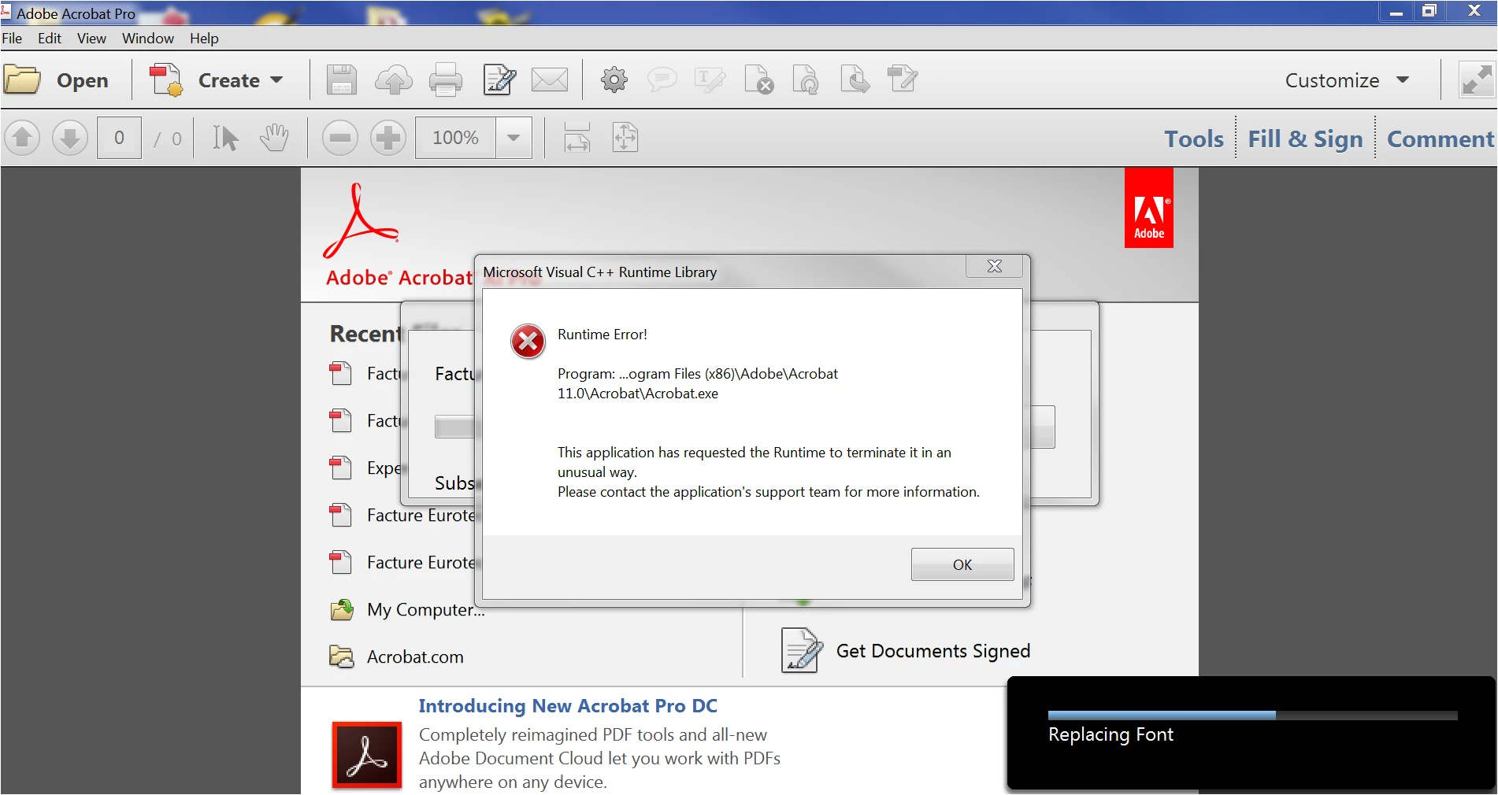Open the View menu
Screen dimensions: 1498x795
coord(91,39)
